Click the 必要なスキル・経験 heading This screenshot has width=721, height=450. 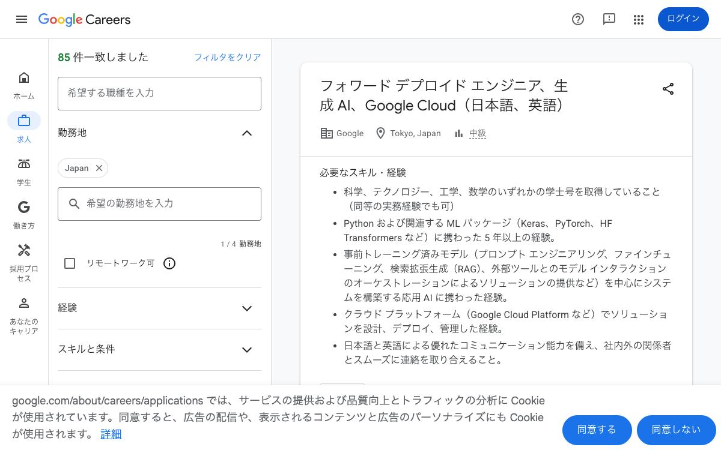363,173
